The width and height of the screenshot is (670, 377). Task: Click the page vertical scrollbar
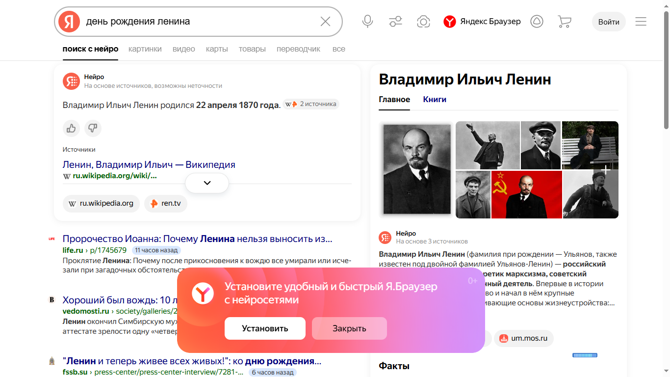[666, 69]
